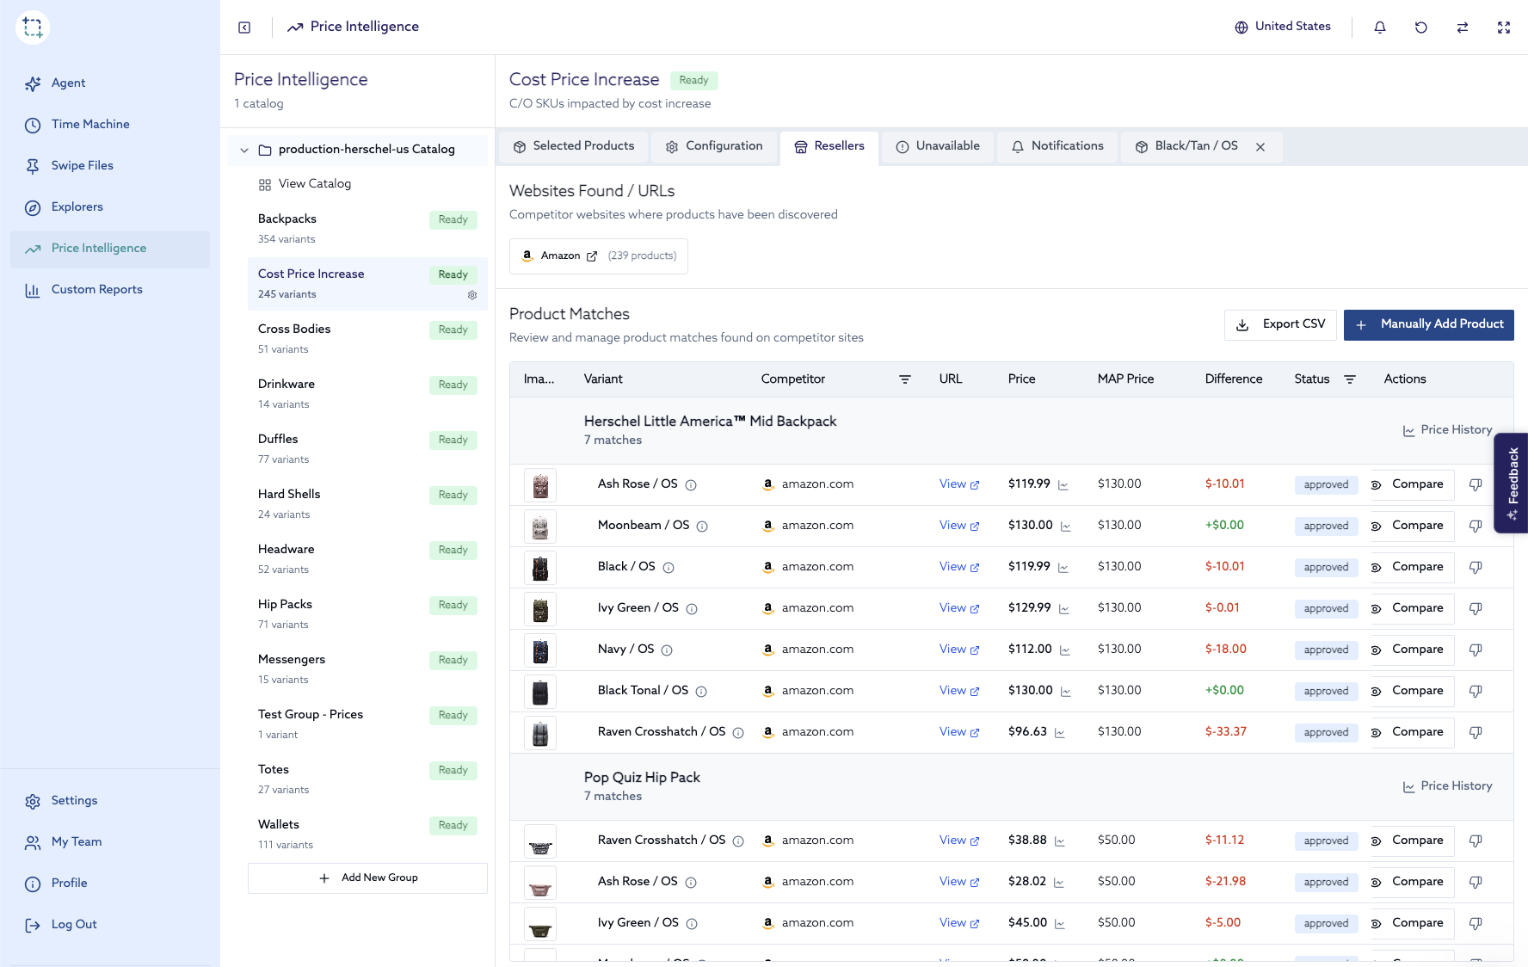Collapse the sidebar panel with toggle icon
The image size is (1528, 967).
tap(244, 28)
